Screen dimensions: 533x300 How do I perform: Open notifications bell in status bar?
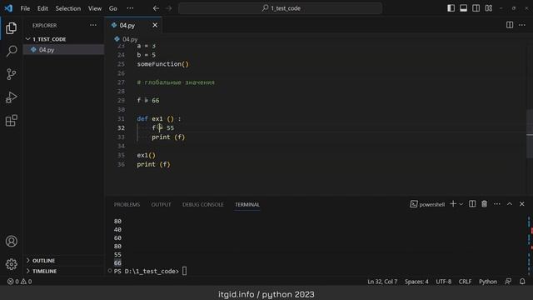(x=522, y=282)
